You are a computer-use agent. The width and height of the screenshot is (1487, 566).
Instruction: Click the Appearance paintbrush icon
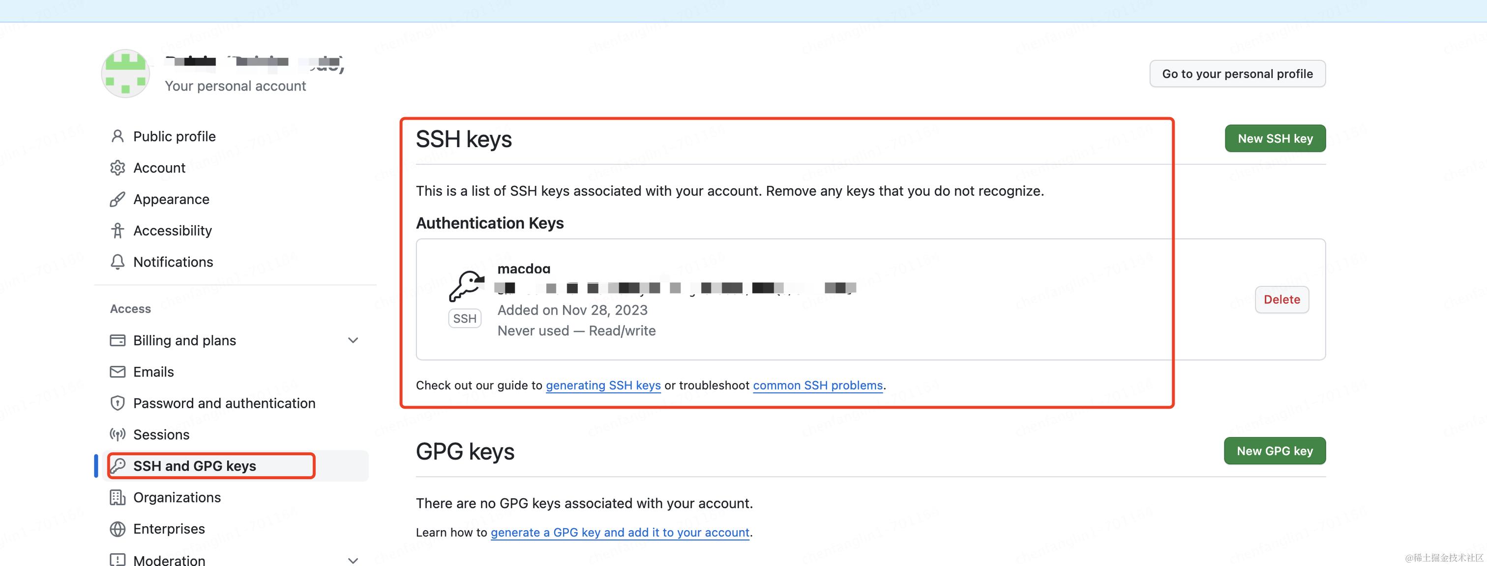click(117, 199)
